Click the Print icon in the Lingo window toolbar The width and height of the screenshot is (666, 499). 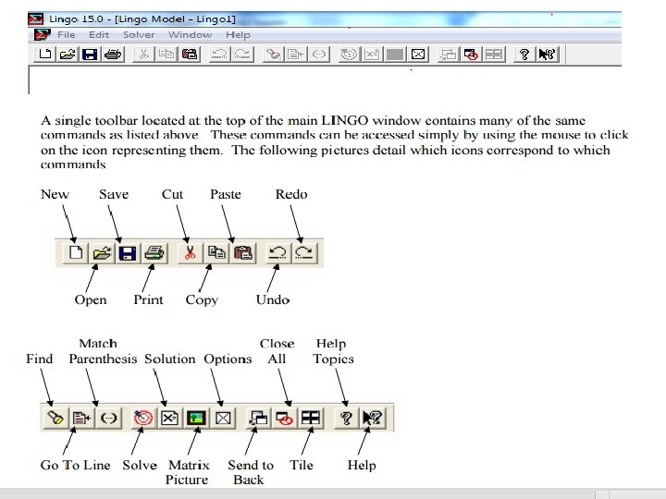pyautogui.click(x=113, y=55)
